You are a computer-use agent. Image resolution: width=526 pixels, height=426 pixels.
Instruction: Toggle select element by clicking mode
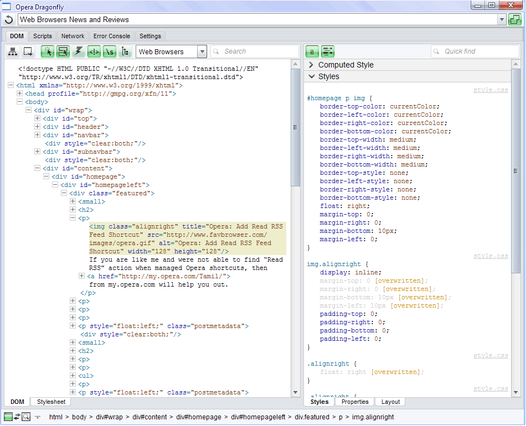pyautogui.click(x=48, y=51)
